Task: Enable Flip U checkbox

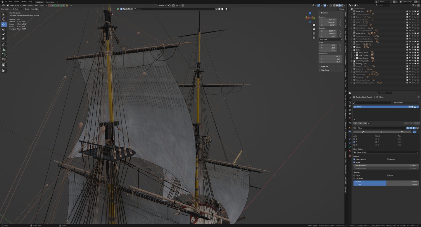Action: [354, 175]
